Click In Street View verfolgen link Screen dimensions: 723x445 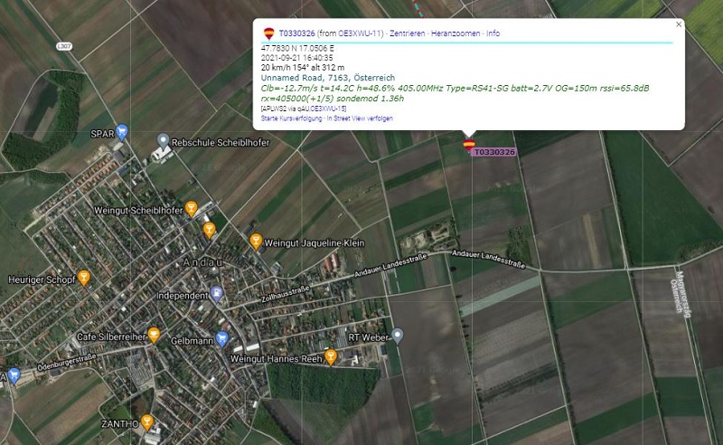360,118
